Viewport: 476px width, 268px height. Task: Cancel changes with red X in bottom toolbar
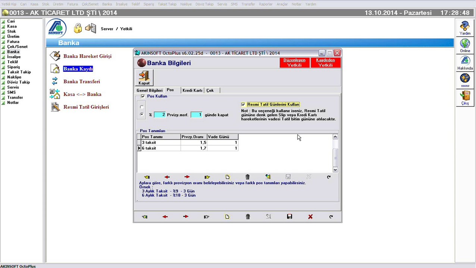[310, 217]
